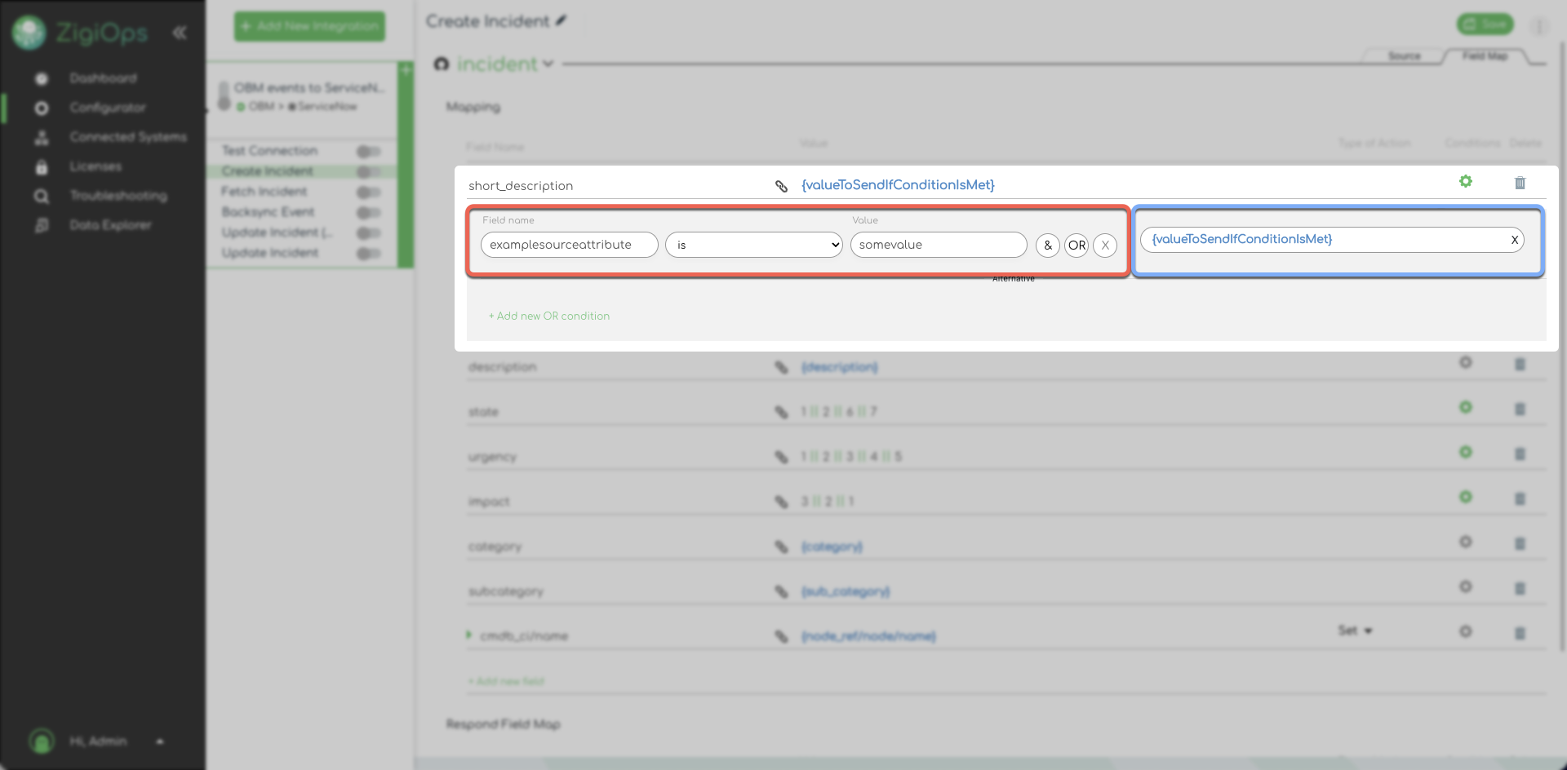Click the link icon in description row

(x=781, y=367)
